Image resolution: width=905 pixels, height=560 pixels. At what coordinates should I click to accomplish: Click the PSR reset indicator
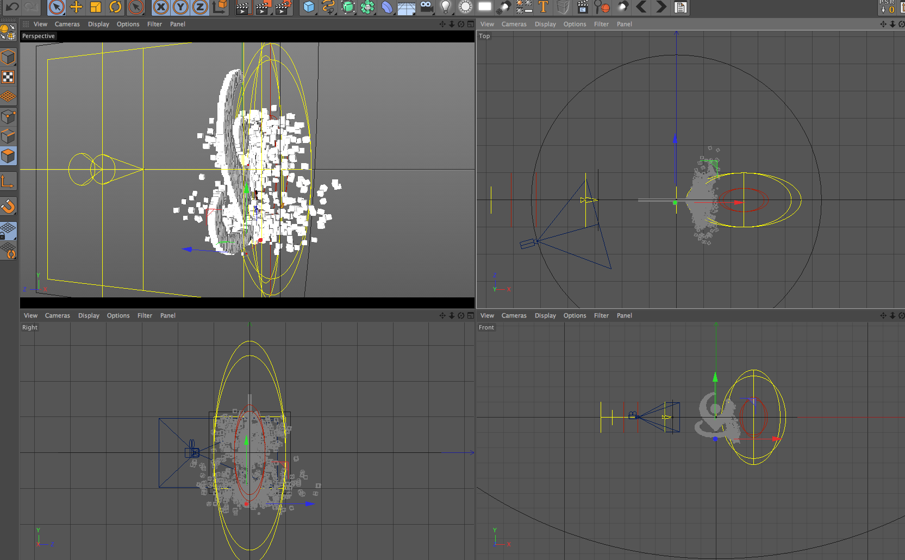pyautogui.click(x=887, y=7)
